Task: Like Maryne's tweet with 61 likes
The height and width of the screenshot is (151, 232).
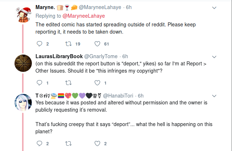Action: (x=97, y=44)
